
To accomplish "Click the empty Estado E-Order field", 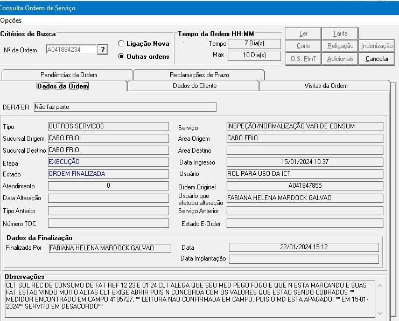I will [305, 223].
